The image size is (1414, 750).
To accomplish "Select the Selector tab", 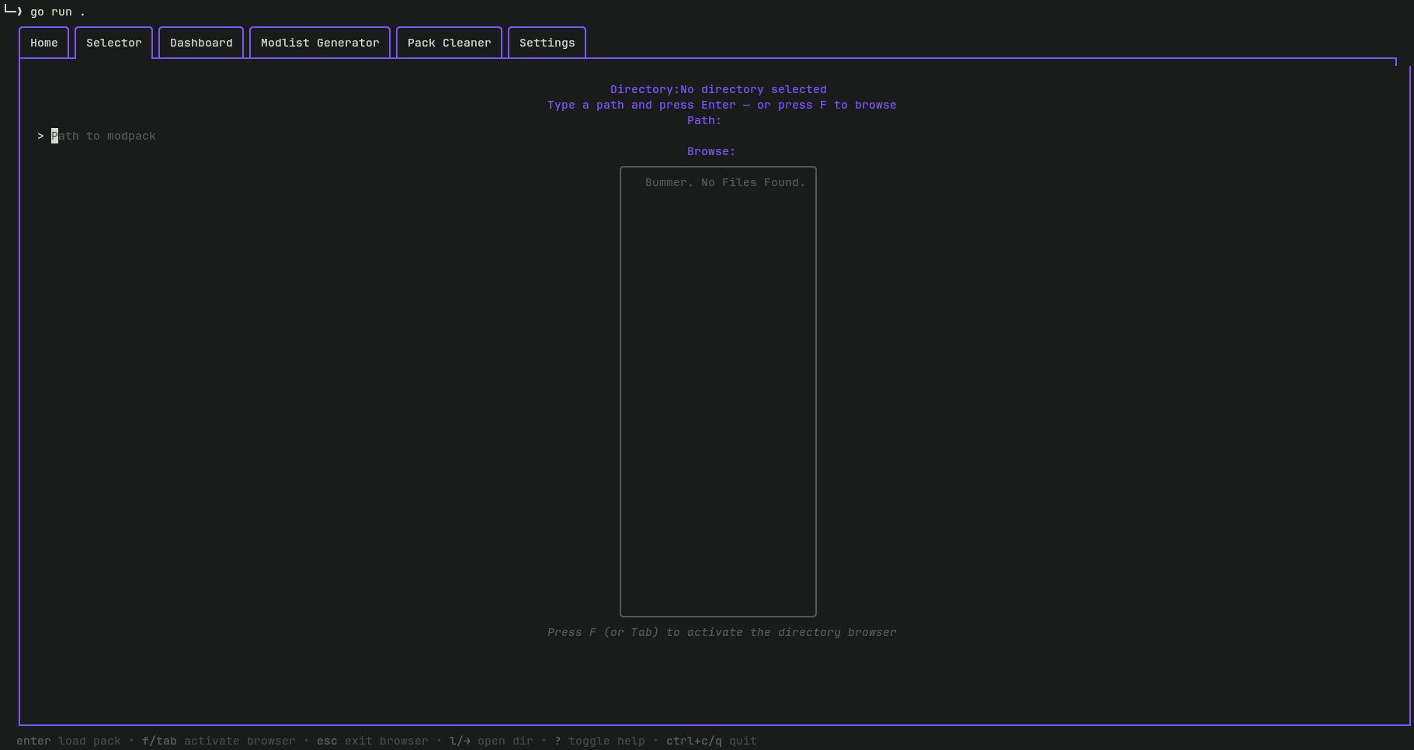I will [114, 43].
